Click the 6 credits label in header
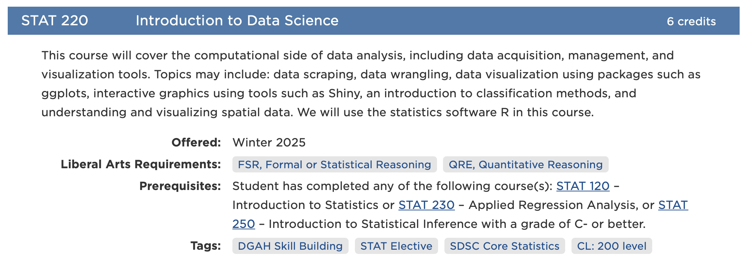 click(691, 21)
